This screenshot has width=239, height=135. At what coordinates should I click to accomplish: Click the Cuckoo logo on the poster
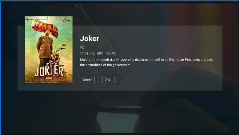(x=67, y=20)
